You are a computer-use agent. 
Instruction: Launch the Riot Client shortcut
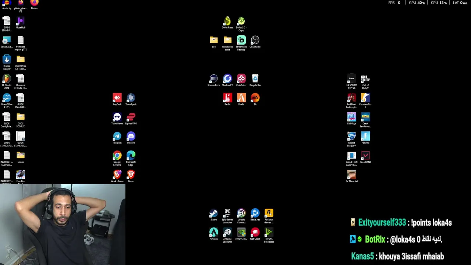[x=255, y=234]
